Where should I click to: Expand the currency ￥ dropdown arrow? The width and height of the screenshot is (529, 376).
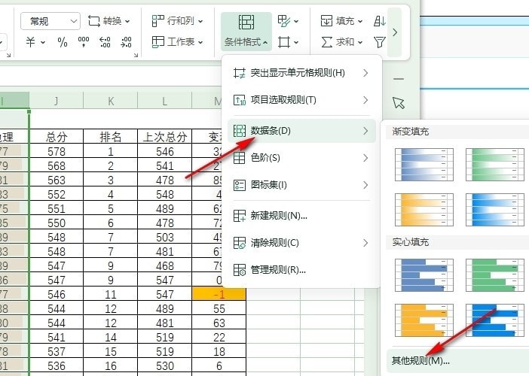43,42
